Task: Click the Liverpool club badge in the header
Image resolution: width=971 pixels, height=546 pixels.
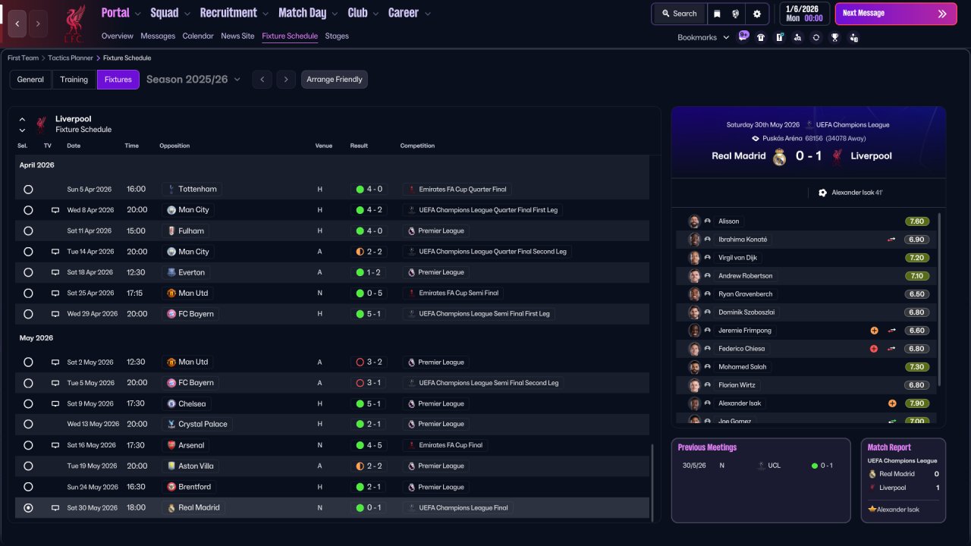Action: [x=74, y=23]
